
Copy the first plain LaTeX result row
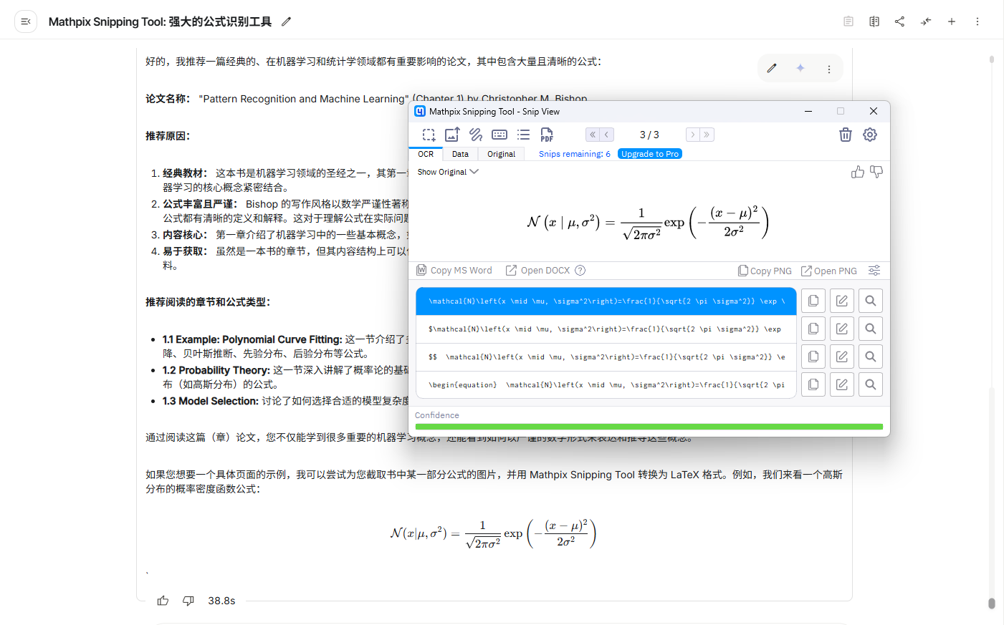point(813,301)
